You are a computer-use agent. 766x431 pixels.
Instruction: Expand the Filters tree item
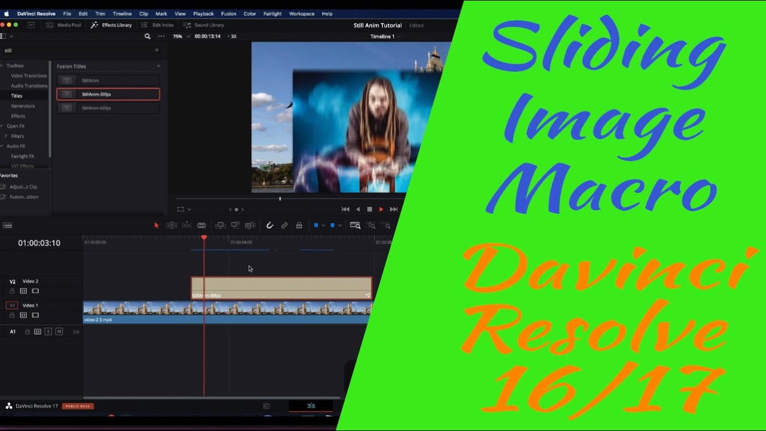coord(6,136)
